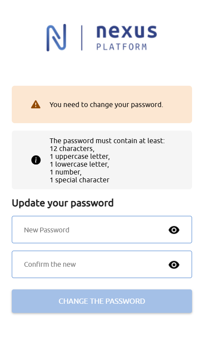Image resolution: width=206 pixels, height=339 pixels.
Task: Click the black info circle icon
Action: pos(36,160)
